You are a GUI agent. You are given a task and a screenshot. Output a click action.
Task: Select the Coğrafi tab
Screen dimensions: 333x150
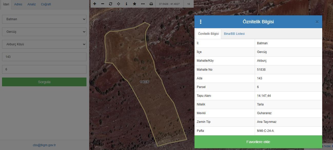[46, 4]
